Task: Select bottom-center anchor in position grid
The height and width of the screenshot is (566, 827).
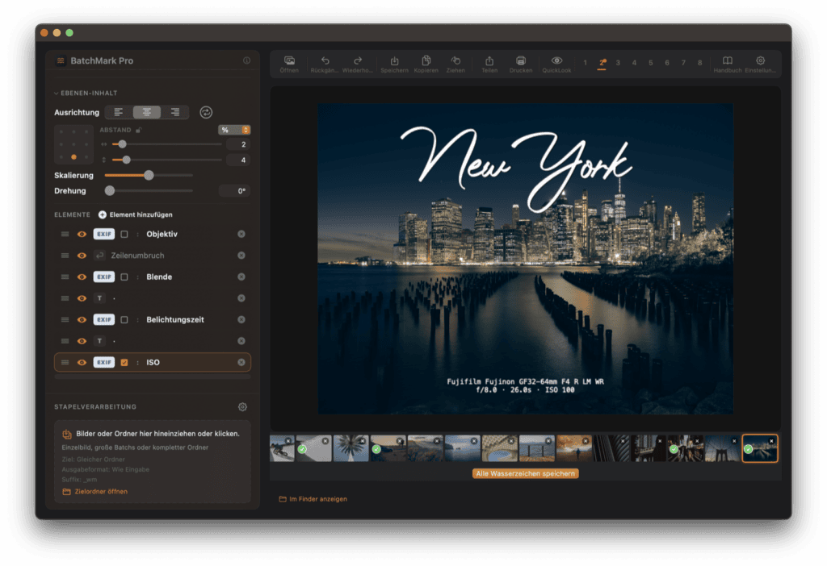Action: [x=73, y=157]
